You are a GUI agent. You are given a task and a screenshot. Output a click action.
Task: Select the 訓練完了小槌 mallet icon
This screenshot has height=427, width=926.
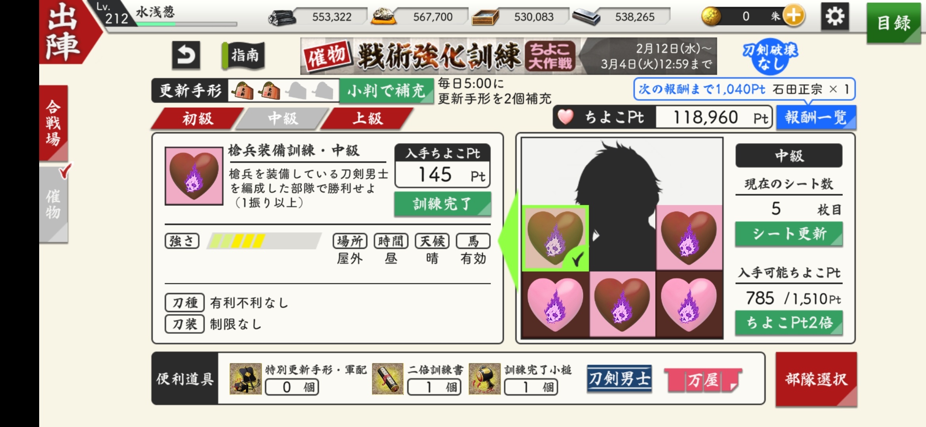coord(484,379)
